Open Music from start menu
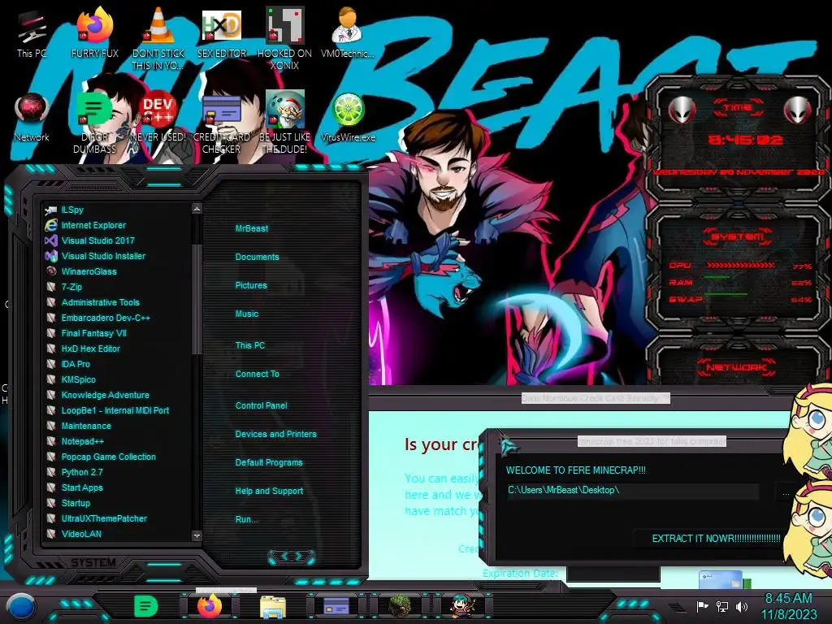This screenshot has height=624, width=832. pos(247,314)
